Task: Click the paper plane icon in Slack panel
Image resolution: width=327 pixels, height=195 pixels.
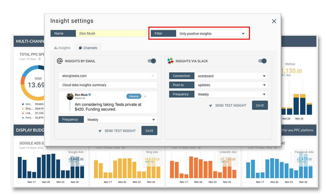Action: click(211, 106)
